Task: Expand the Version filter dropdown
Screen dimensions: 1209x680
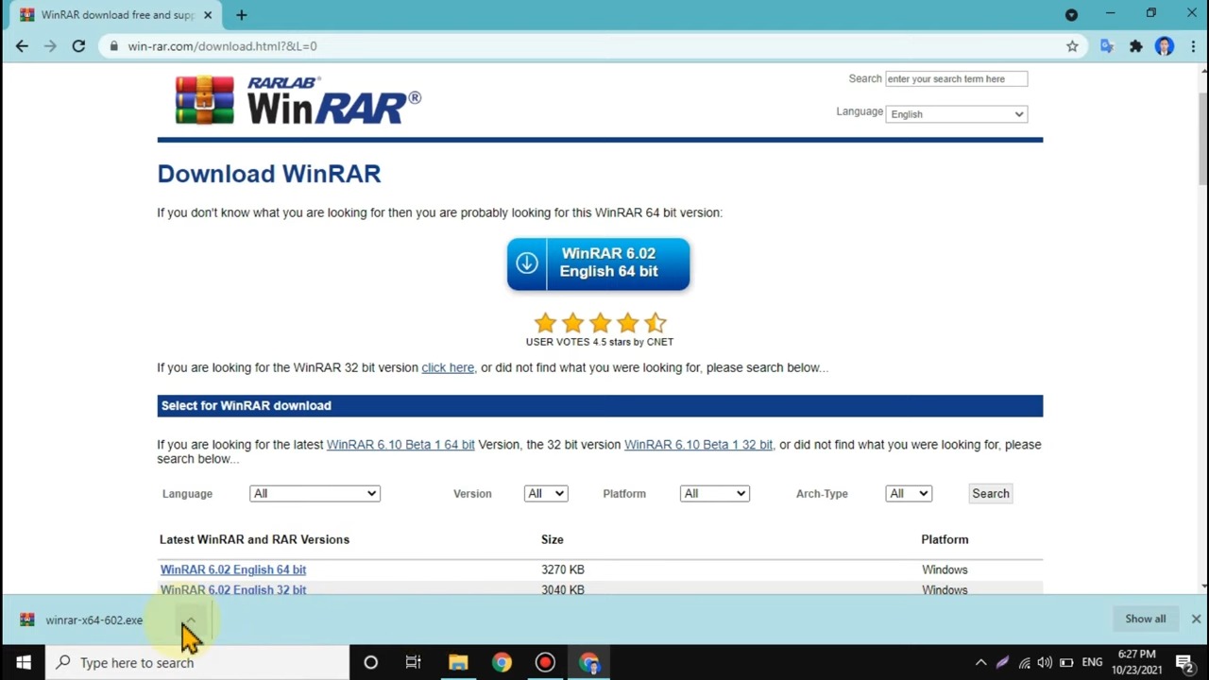Action: pyautogui.click(x=546, y=493)
